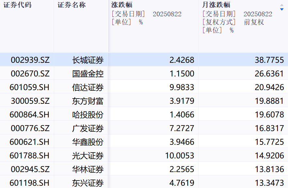The image size is (288, 188).
Task: Click the 7.2727 daily change cell
Action: [182, 128]
